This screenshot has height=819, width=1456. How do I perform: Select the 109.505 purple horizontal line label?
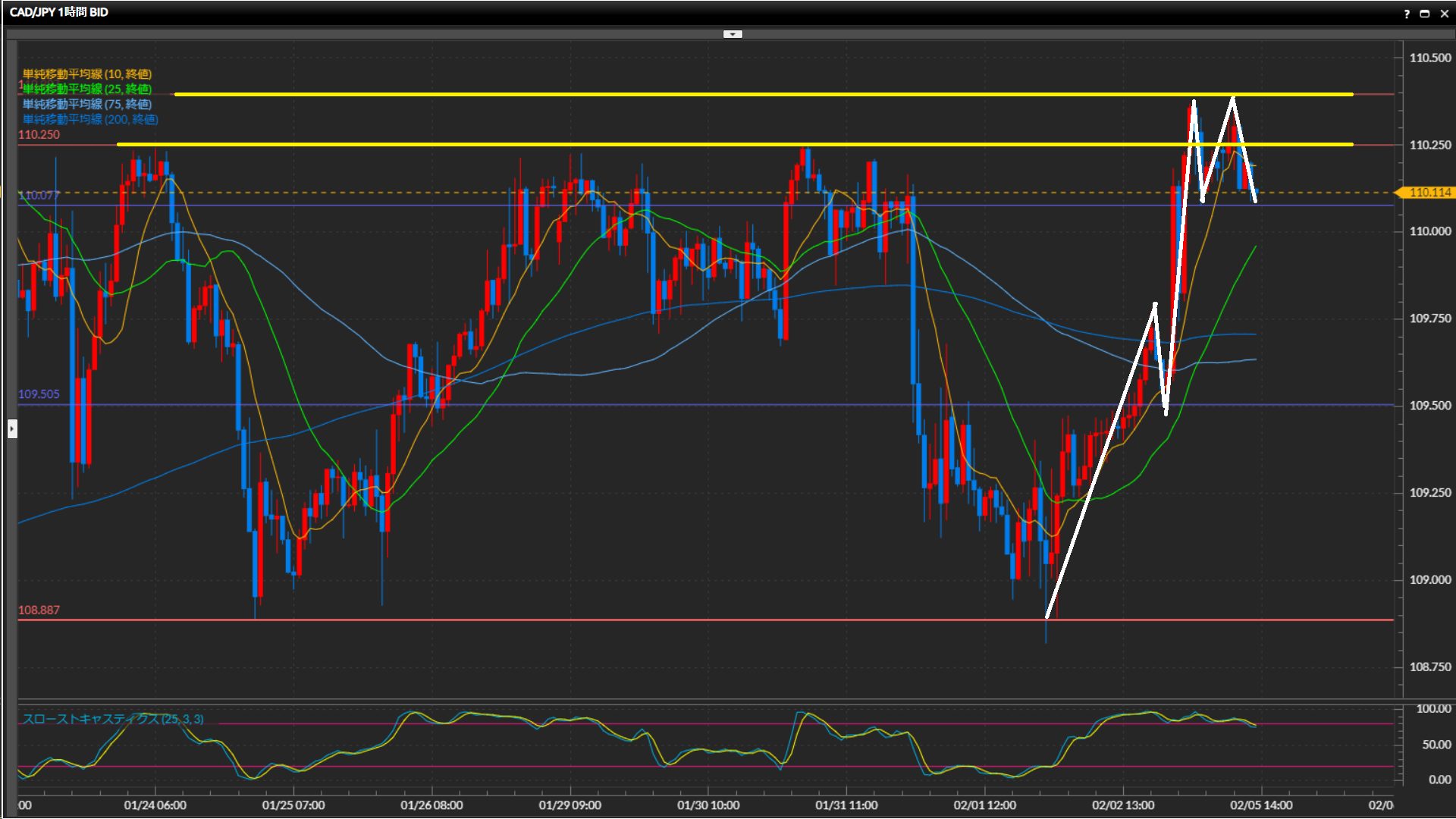(x=39, y=394)
